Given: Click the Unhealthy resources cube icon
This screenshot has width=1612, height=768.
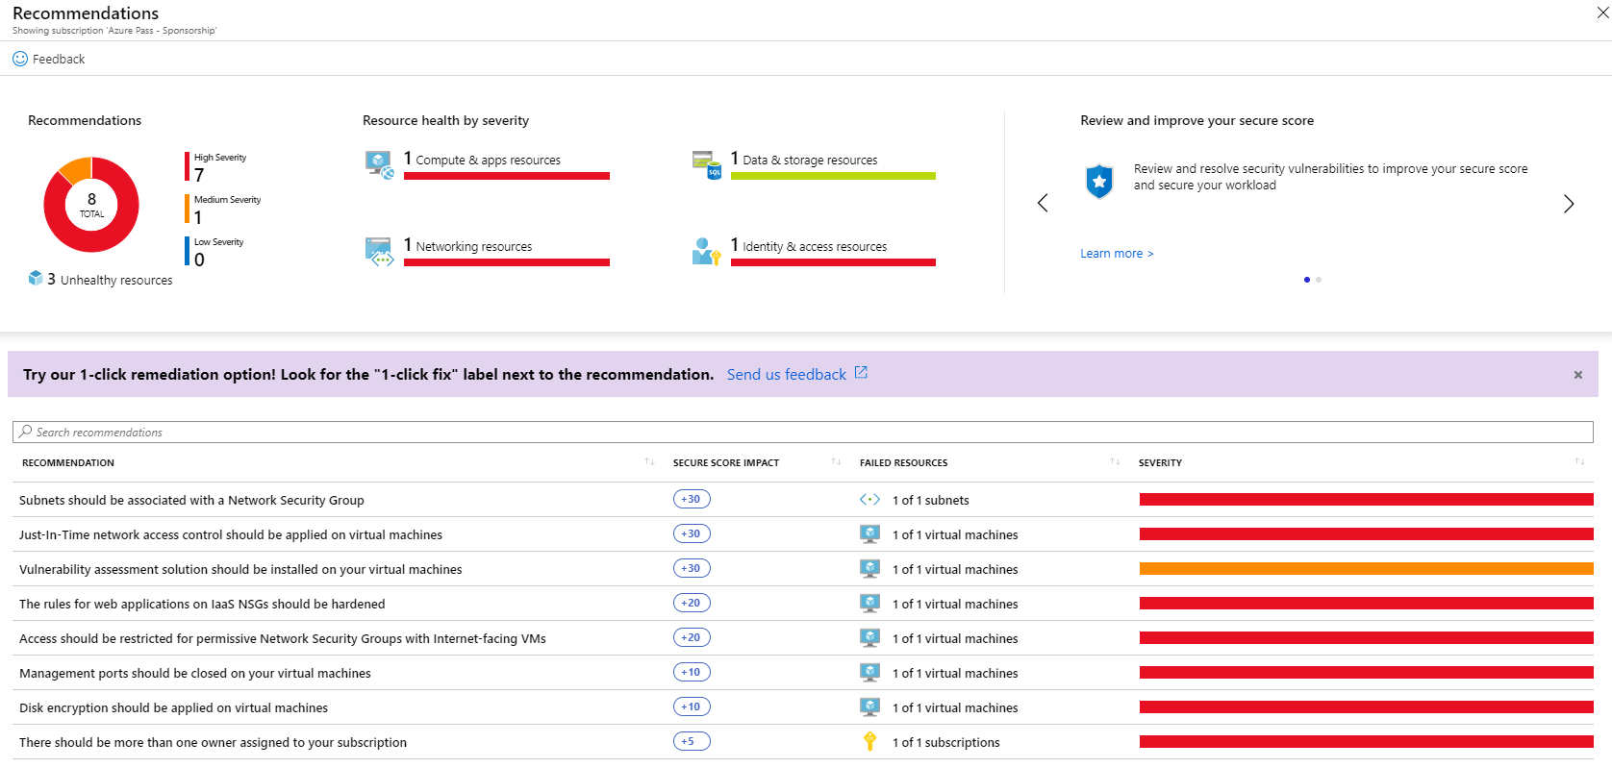Looking at the screenshot, I should coord(36,279).
